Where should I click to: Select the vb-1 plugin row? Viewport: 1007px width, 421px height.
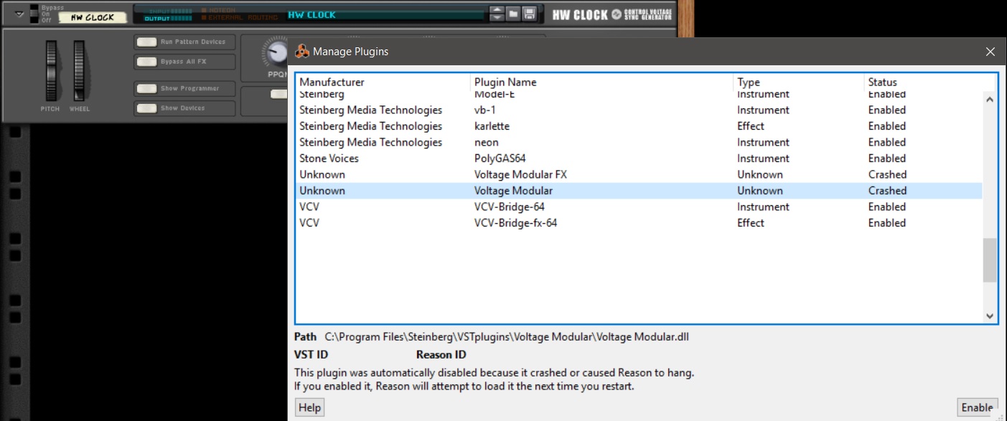tap(639, 110)
